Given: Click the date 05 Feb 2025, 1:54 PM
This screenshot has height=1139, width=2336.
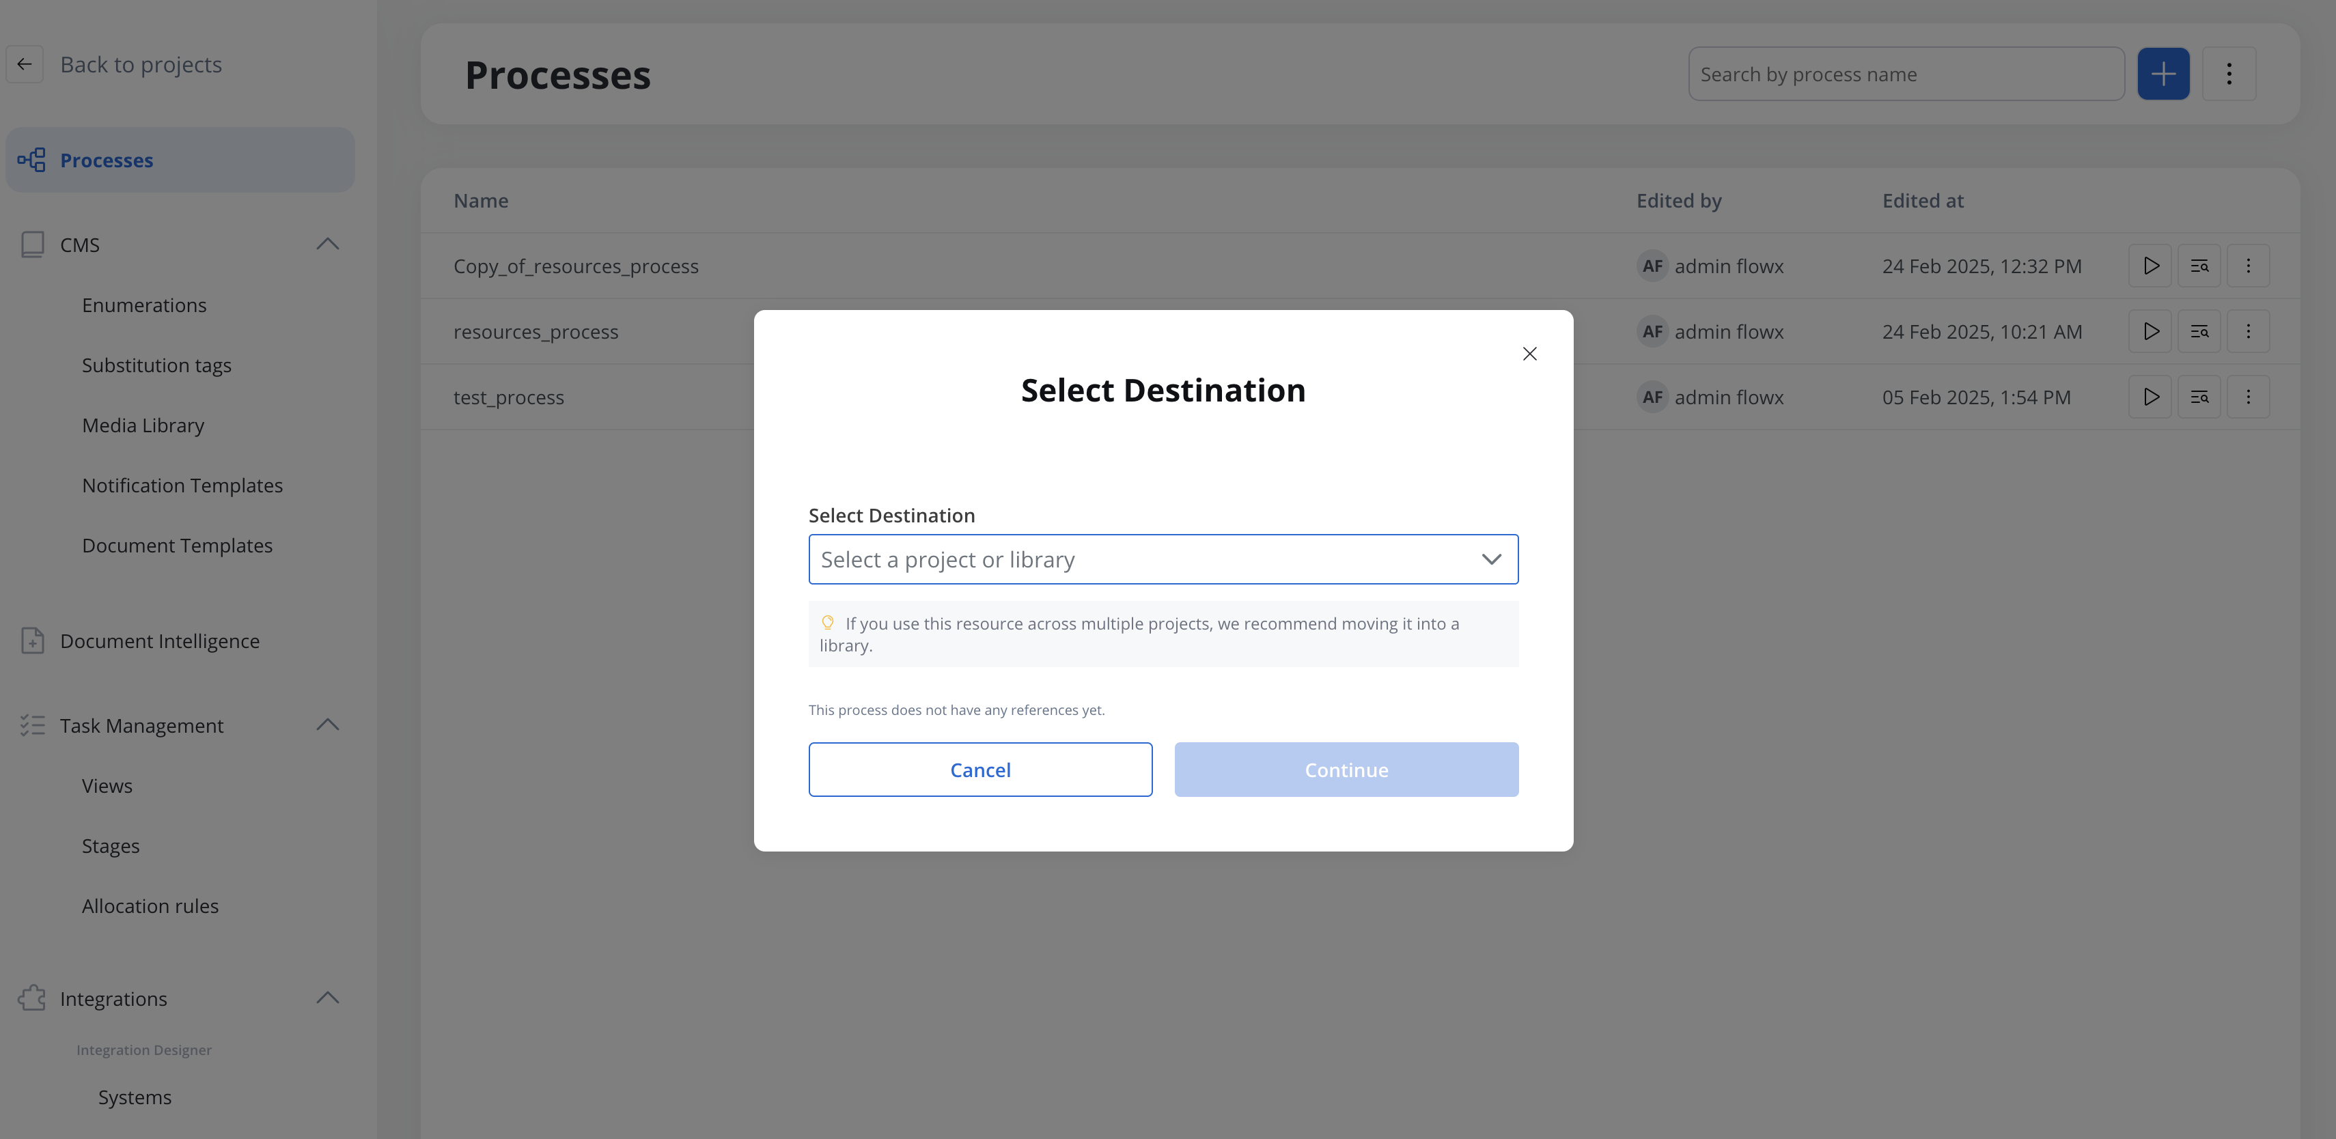Looking at the screenshot, I should (1976, 397).
